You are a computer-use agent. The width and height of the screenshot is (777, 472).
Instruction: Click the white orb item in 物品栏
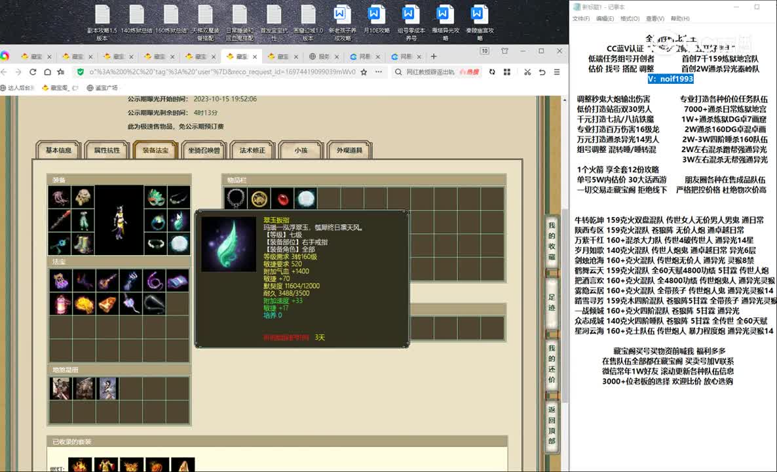click(x=306, y=199)
